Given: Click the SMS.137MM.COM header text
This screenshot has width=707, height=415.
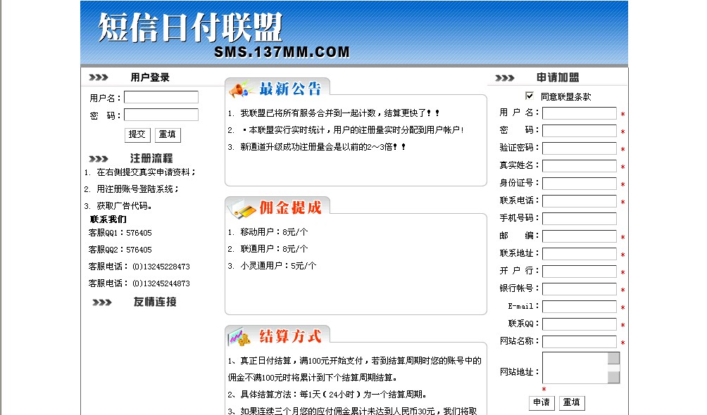Looking at the screenshot, I should pyautogui.click(x=282, y=52).
